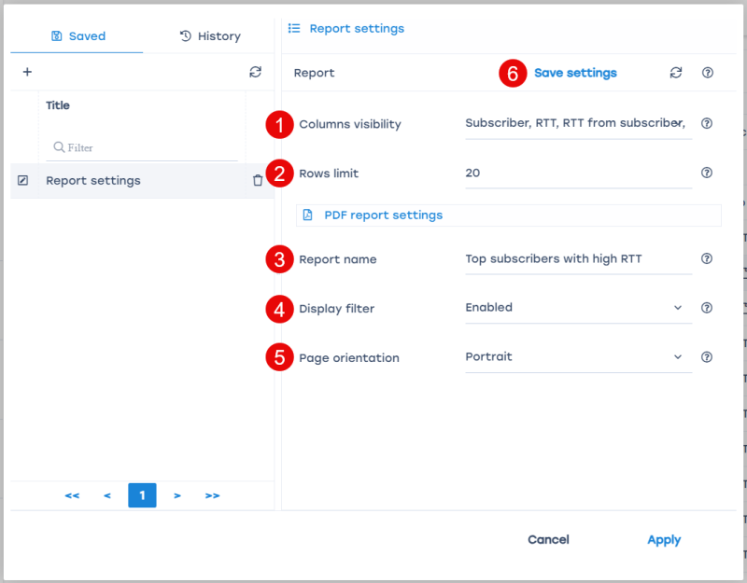Cancel the report settings dialog
This screenshot has height=583, width=747.
[x=548, y=540]
